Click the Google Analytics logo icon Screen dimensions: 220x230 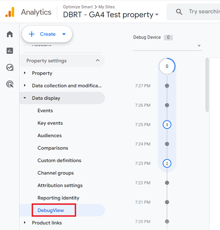10,12
